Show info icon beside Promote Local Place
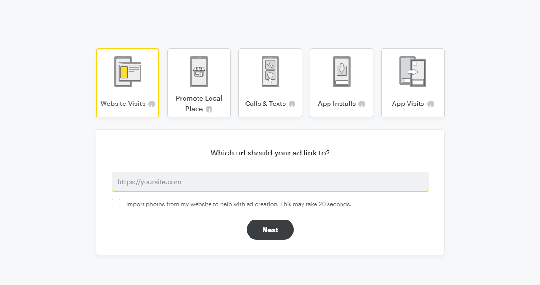The image size is (540, 285). 209,109
